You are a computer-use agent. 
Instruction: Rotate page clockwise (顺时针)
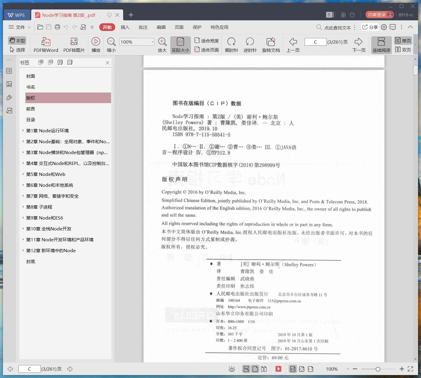click(232, 45)
